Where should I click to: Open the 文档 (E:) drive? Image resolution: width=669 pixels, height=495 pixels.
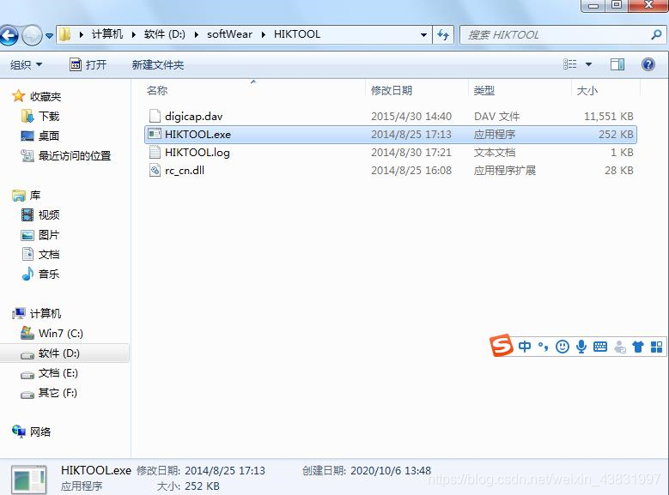point(58,373)
